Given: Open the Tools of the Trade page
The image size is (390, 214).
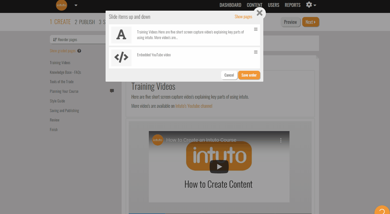Looking at the screenshot, I should click(62, 82).
